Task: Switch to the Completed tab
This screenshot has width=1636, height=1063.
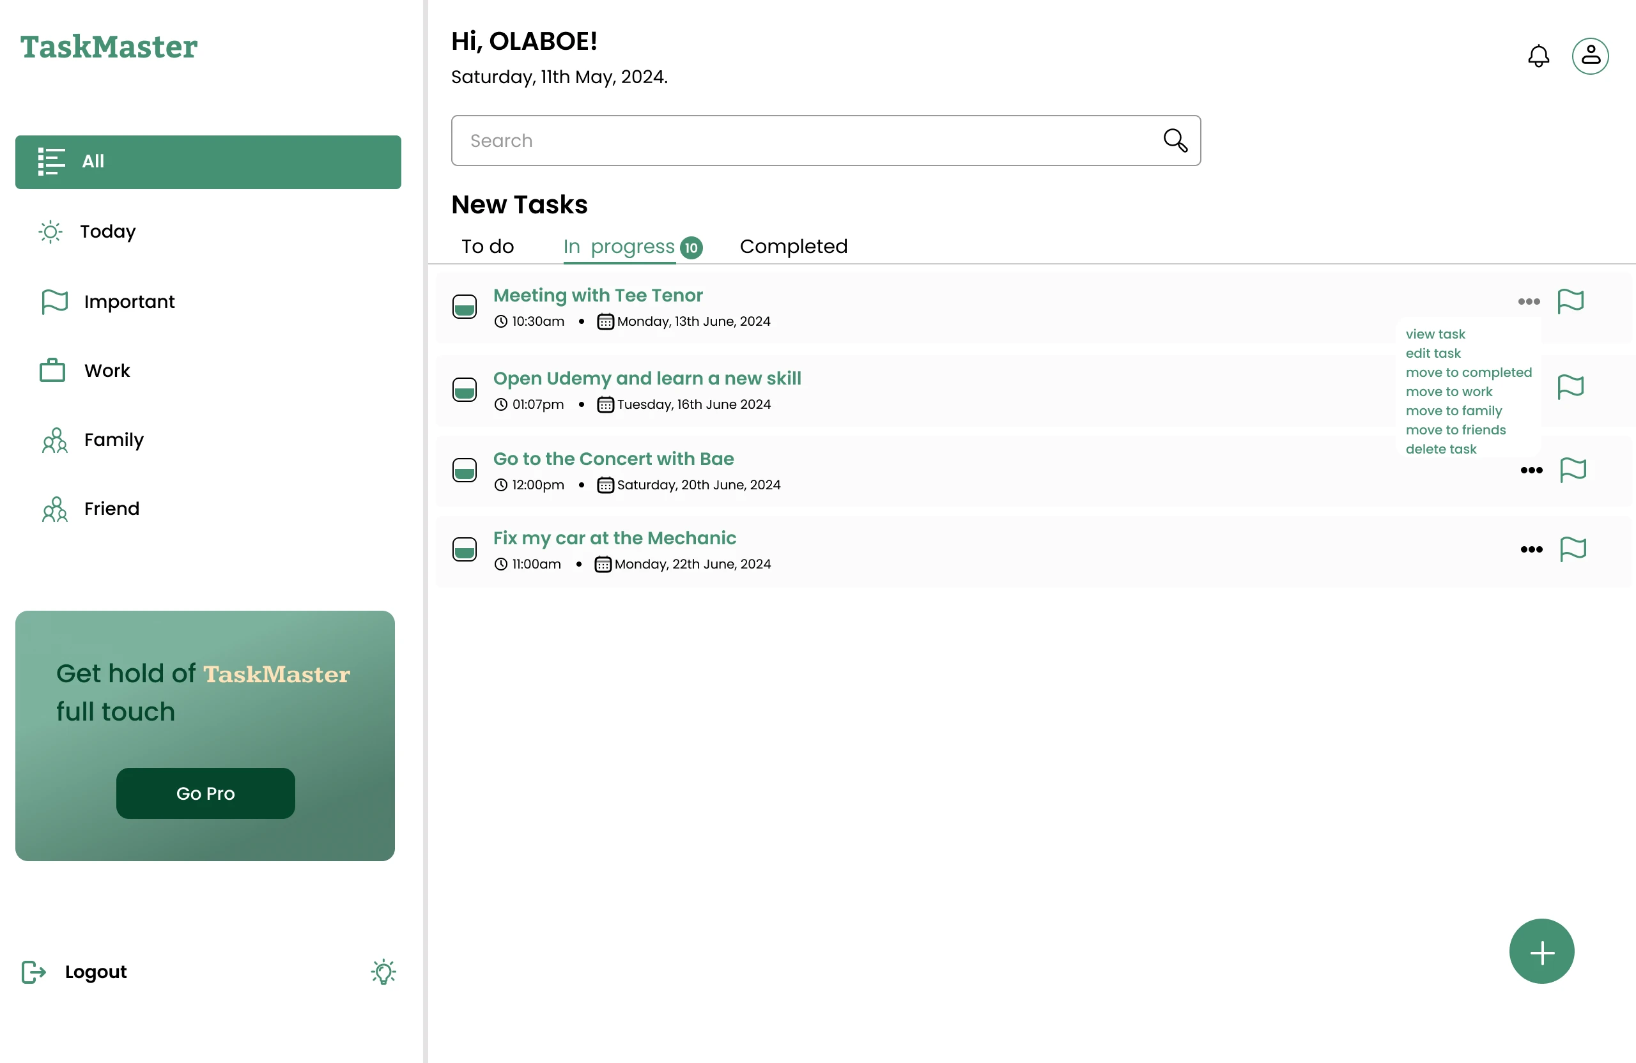Action: click(x=793, y=246)
